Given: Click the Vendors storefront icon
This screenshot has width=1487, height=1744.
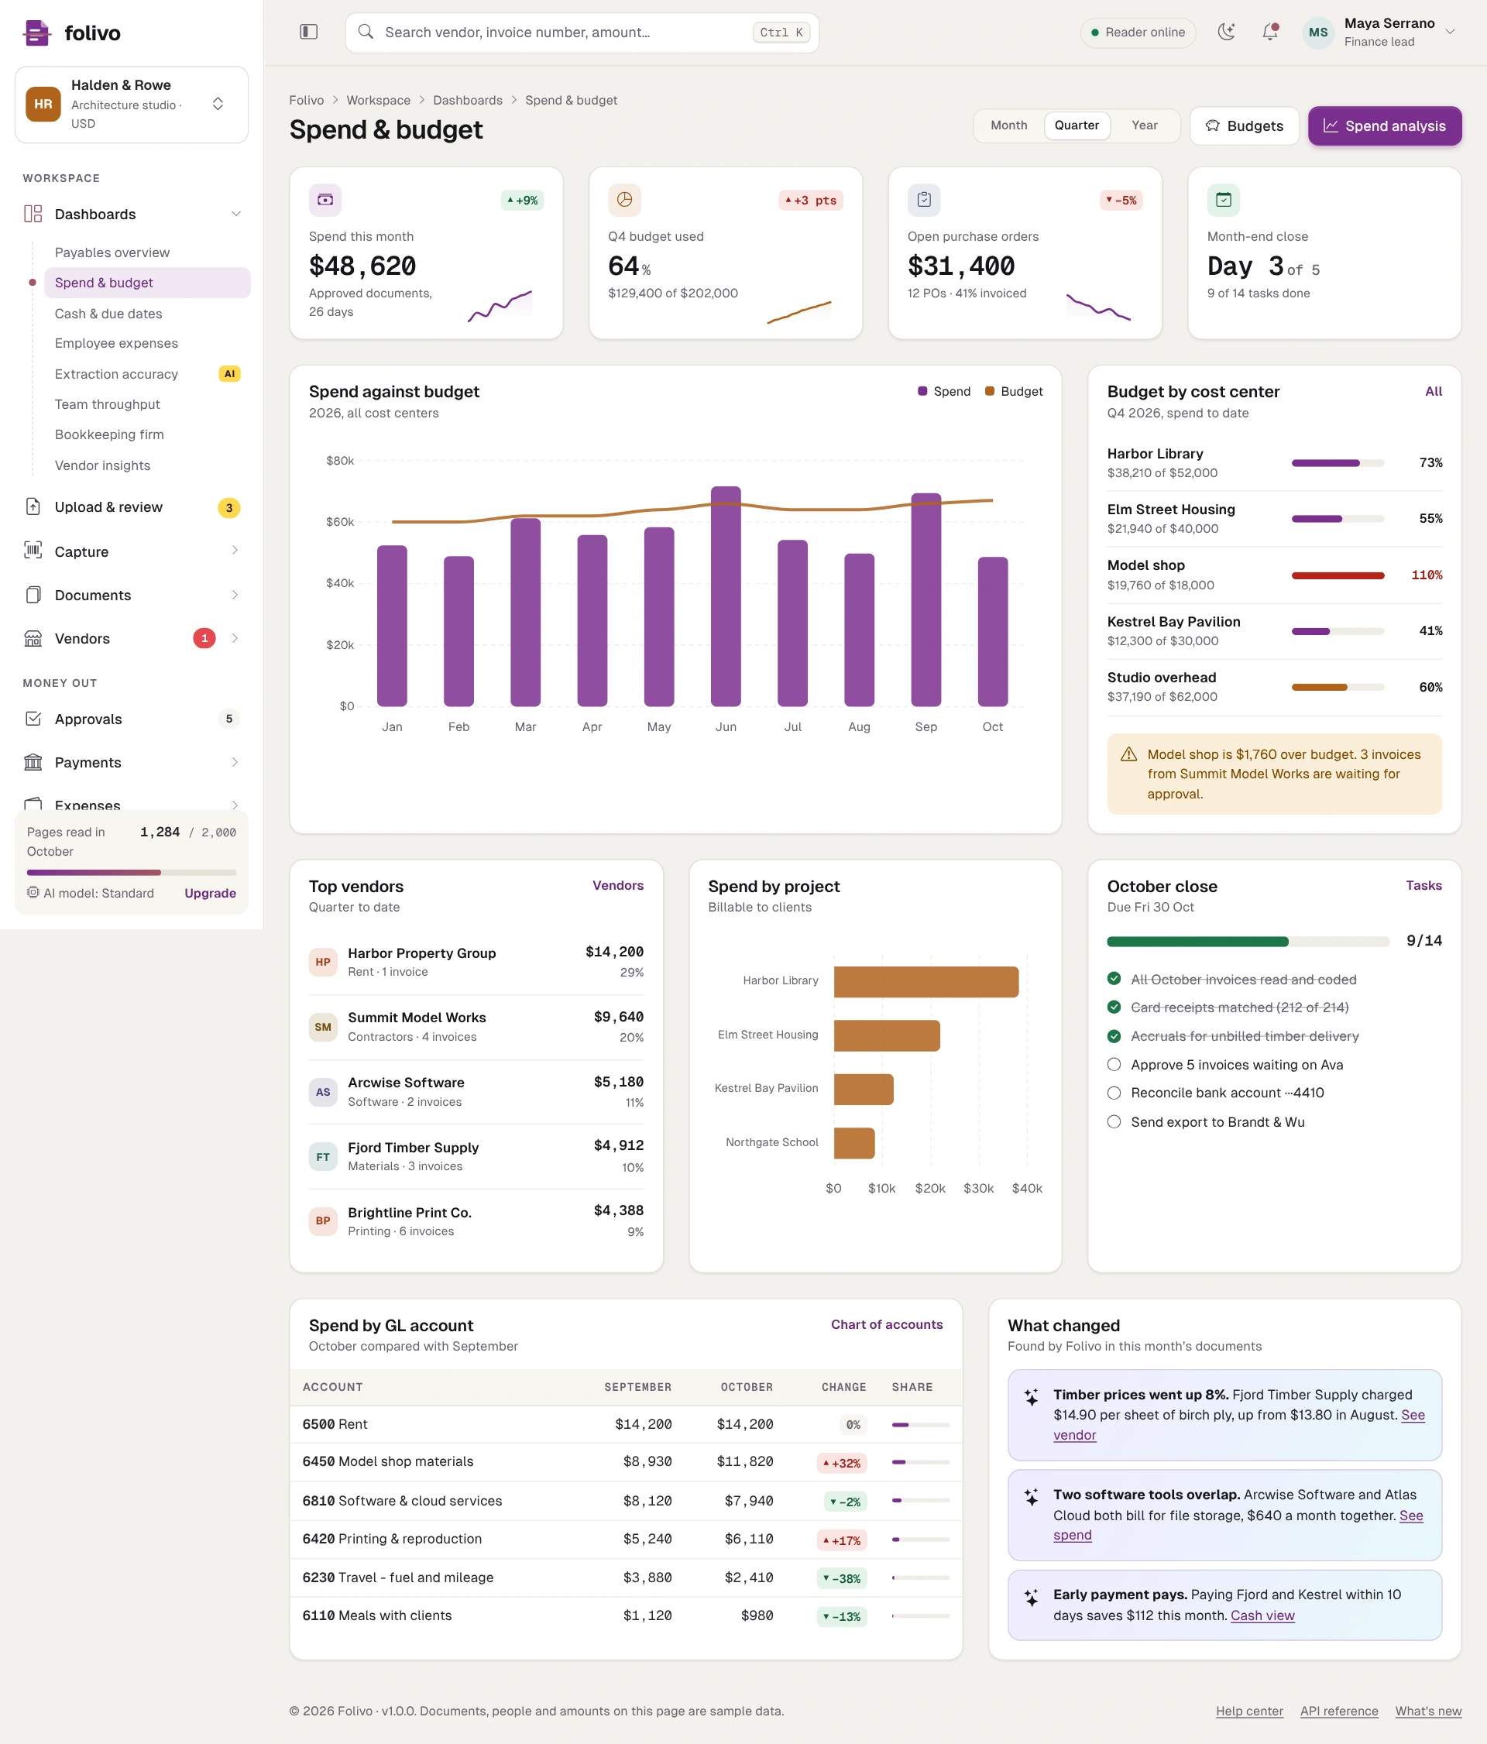Looking at the screenshot, I should (x=33, y=638).
